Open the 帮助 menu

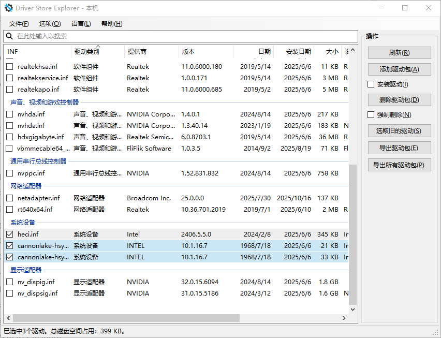111,23
